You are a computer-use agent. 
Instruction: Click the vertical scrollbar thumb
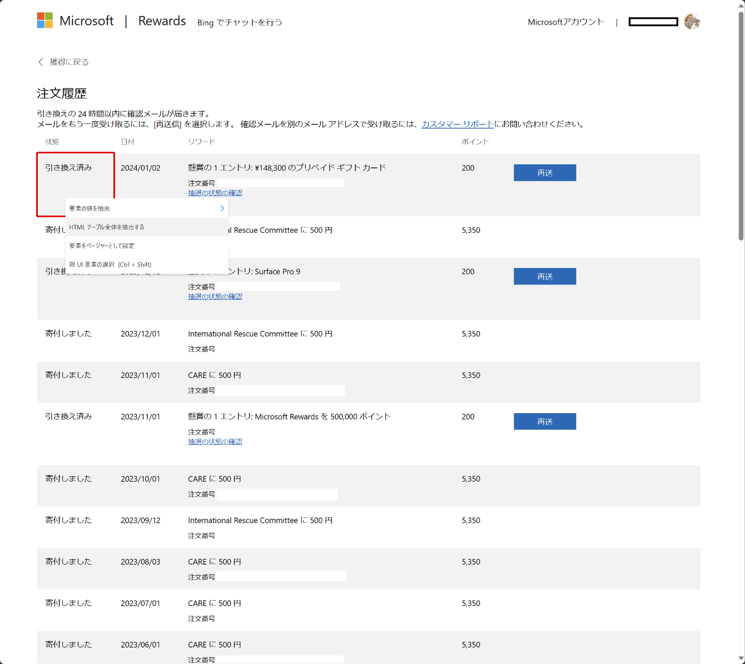(741, 125)
